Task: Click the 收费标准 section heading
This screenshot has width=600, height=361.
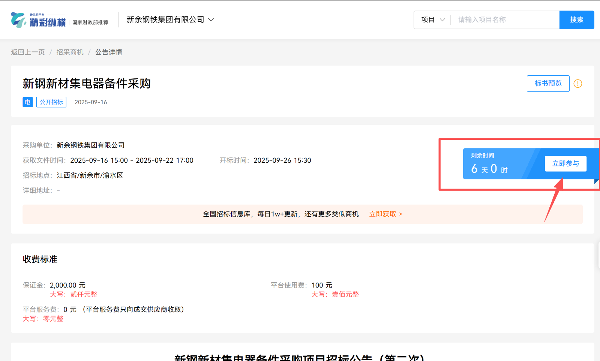Action: (40, 259)
